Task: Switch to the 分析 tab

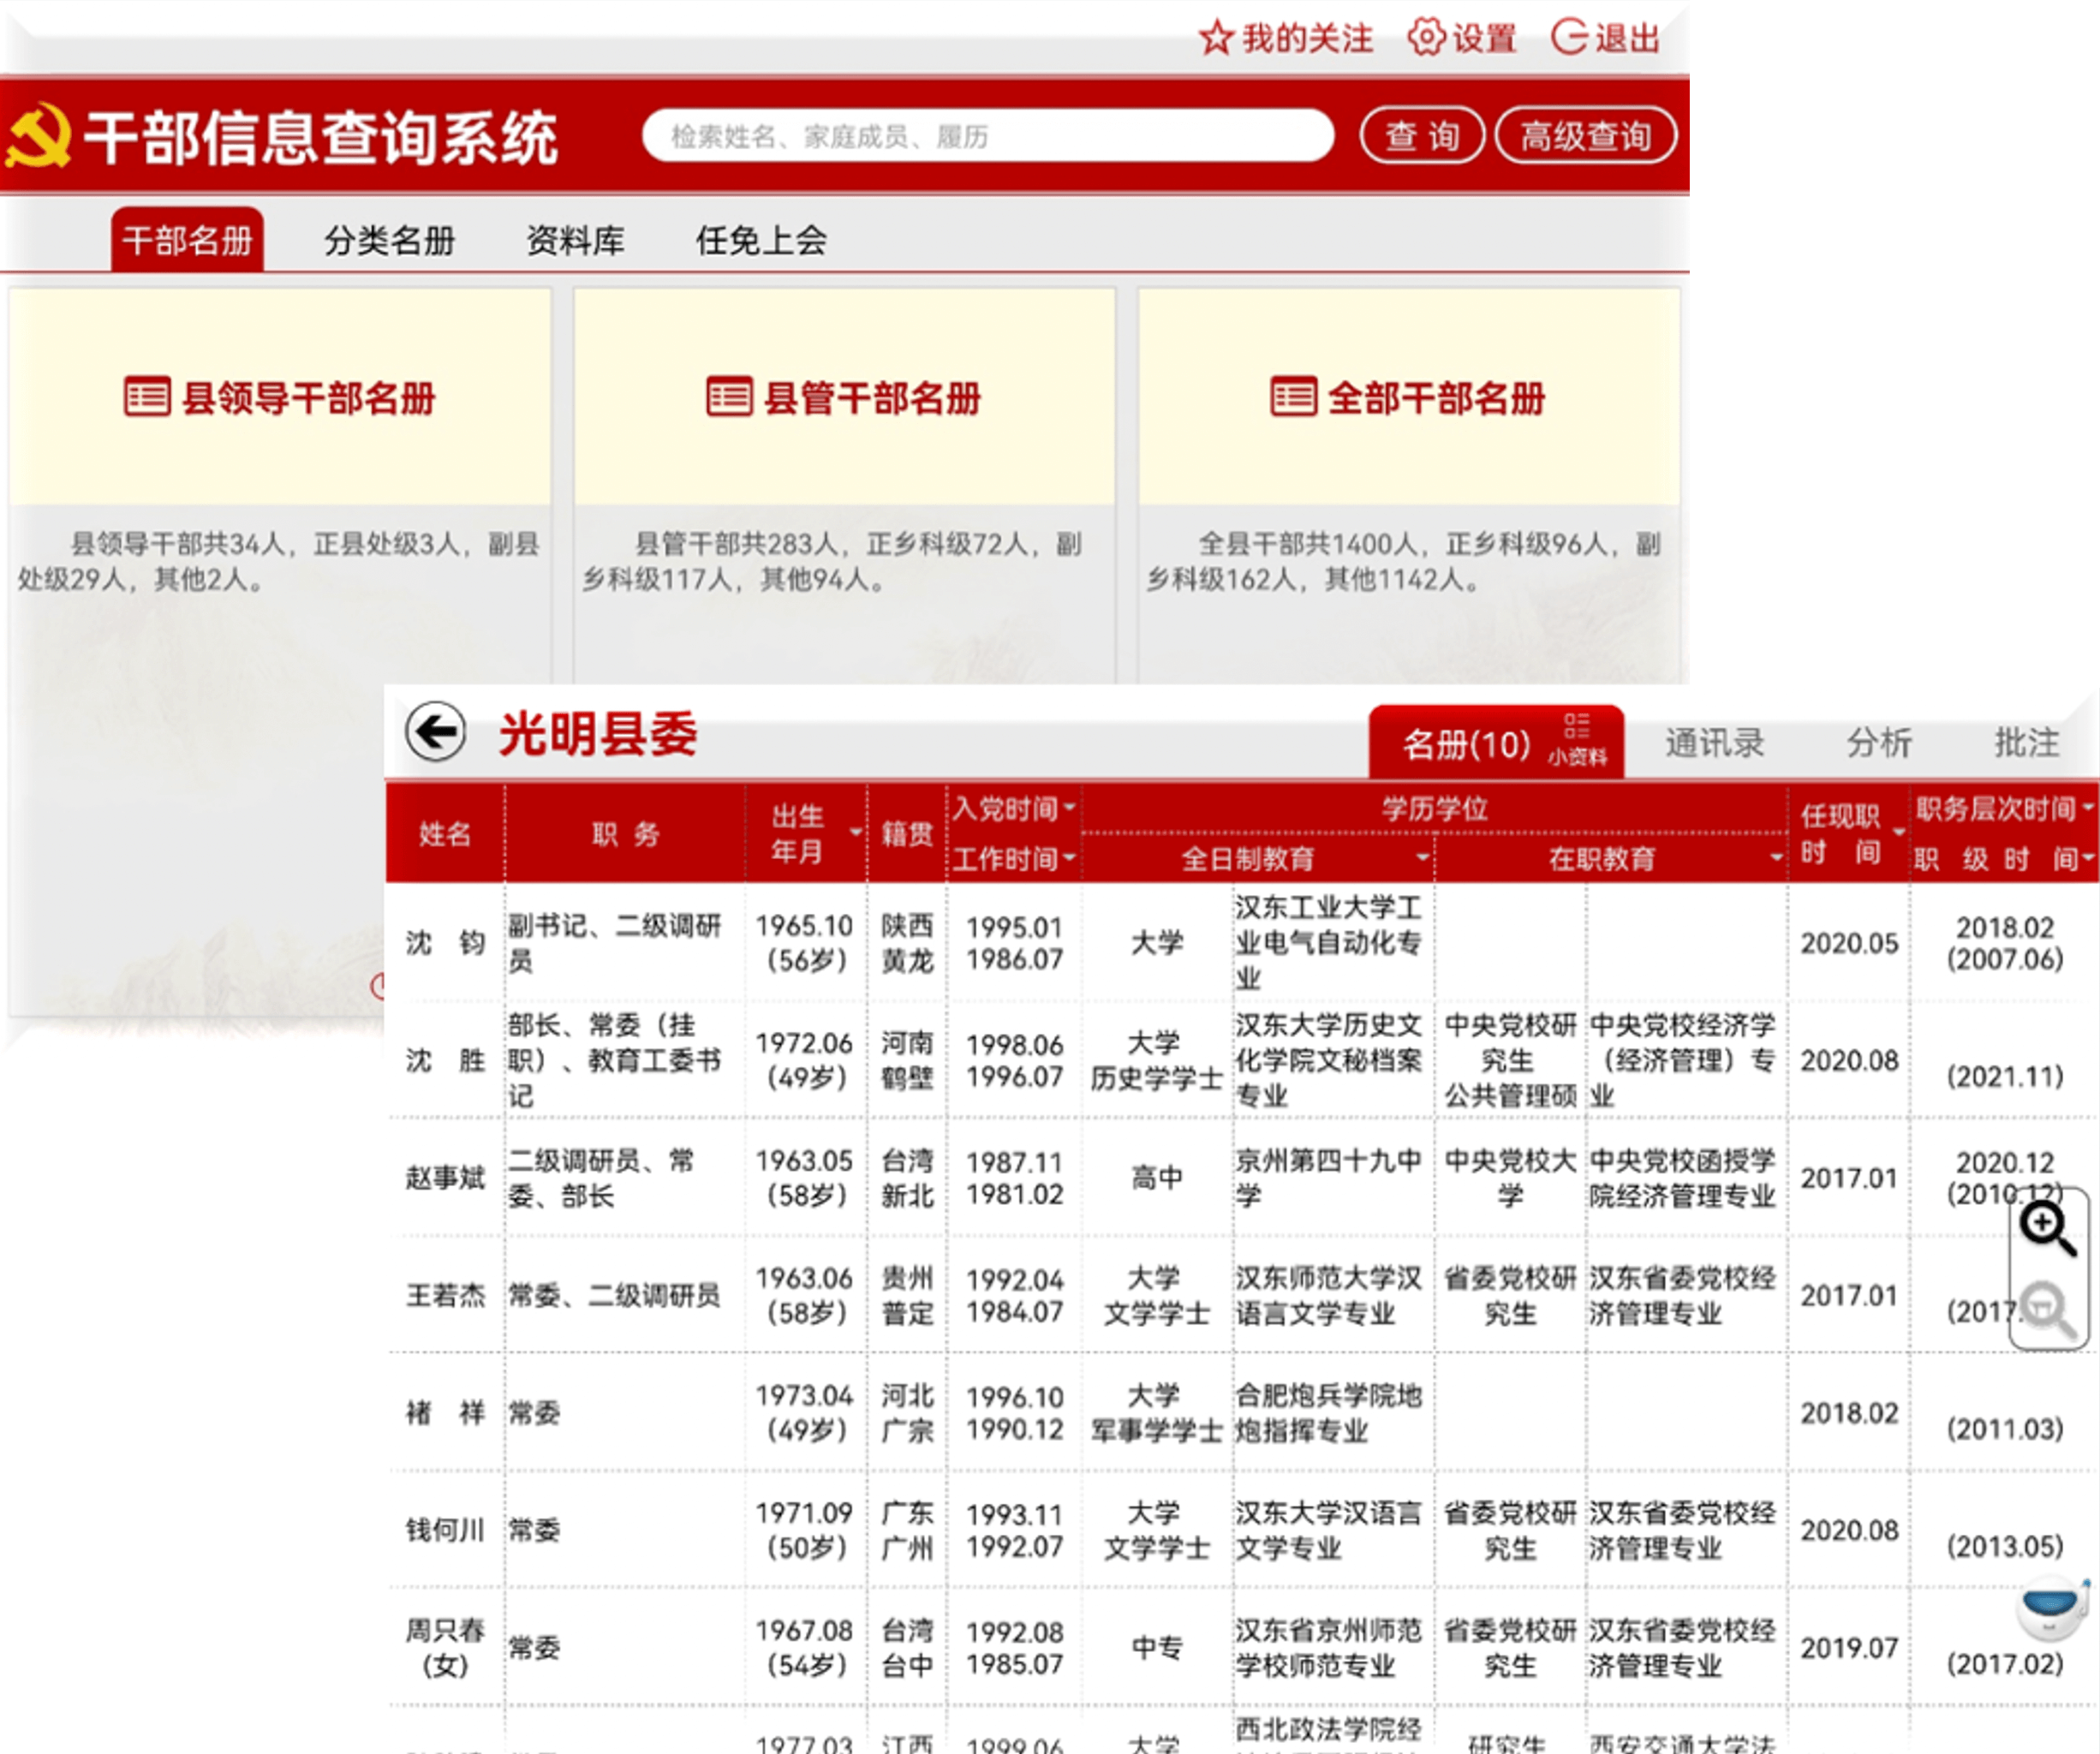Action: click(x=1878, y=743)
